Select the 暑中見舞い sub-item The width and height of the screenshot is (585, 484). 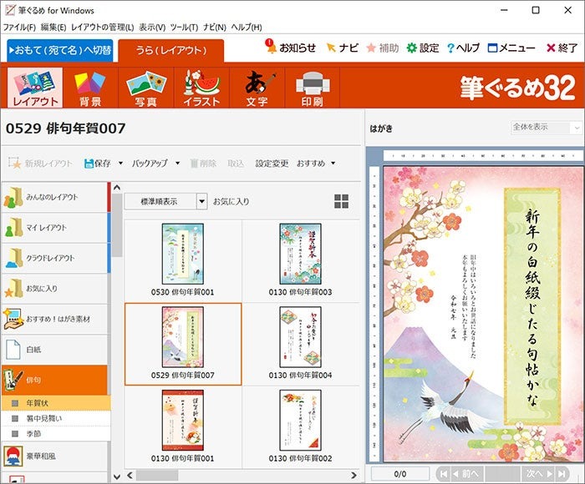(56, 418)
